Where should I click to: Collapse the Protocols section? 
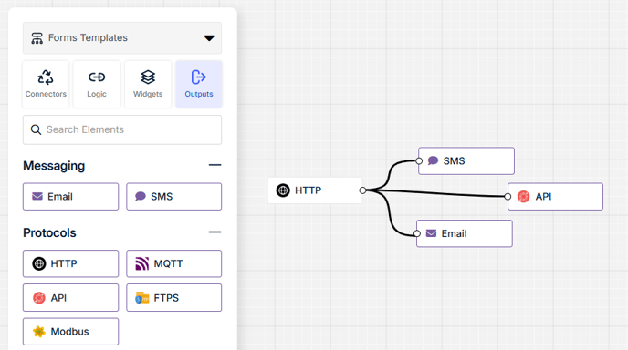pos(215,232)
